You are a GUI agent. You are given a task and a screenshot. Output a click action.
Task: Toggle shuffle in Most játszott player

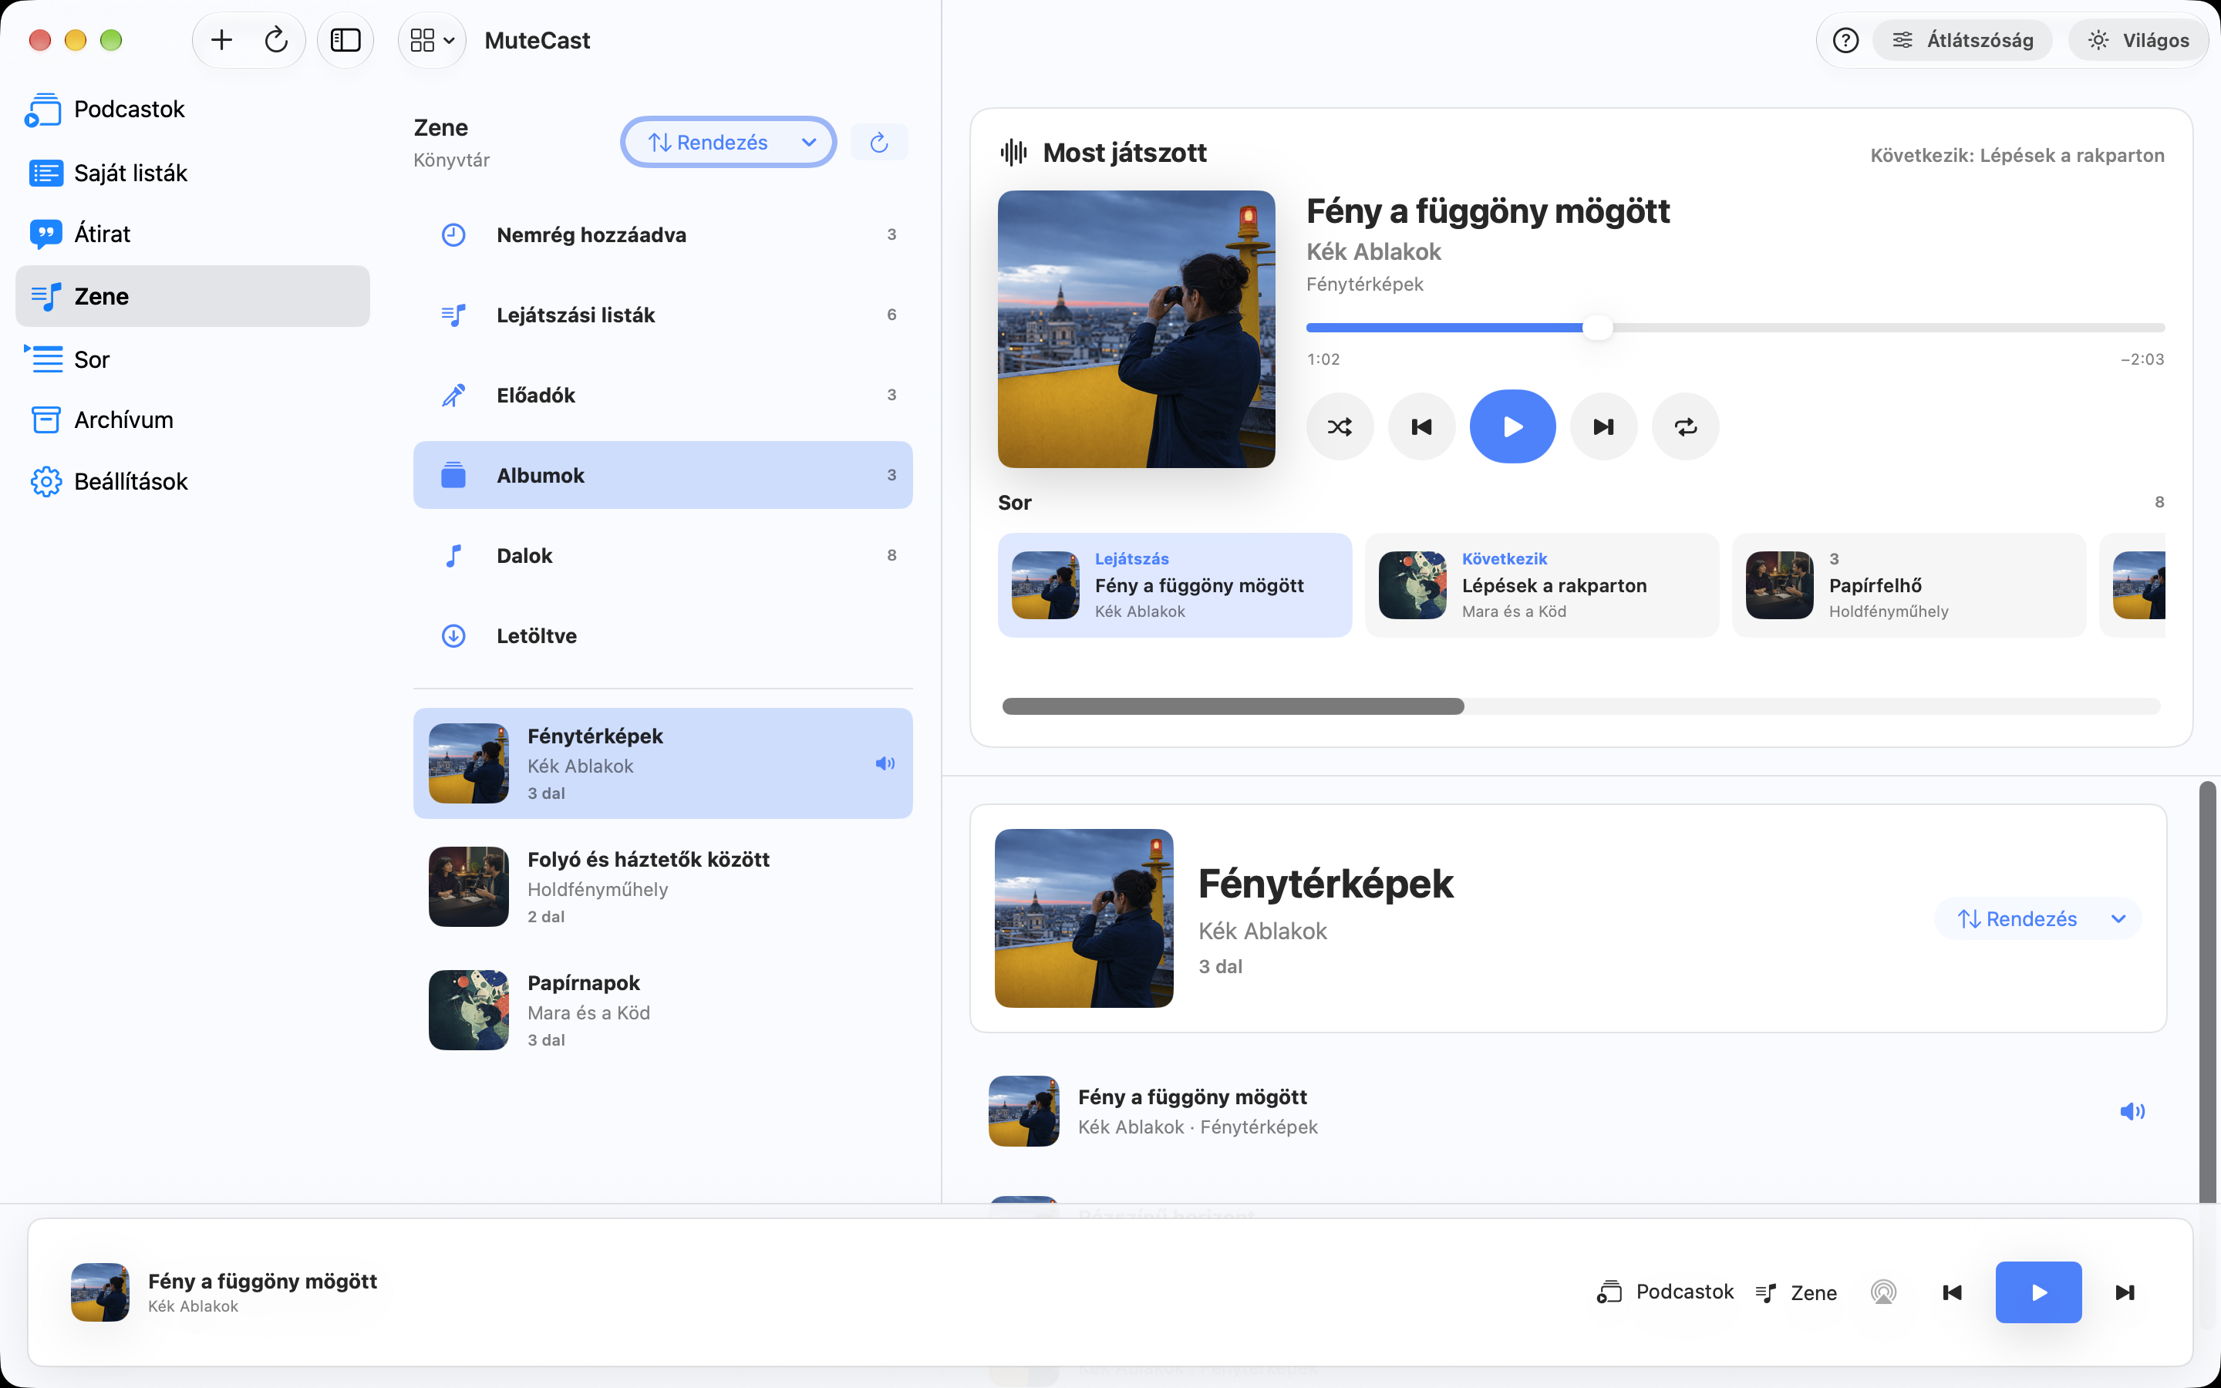(1339, 427)
